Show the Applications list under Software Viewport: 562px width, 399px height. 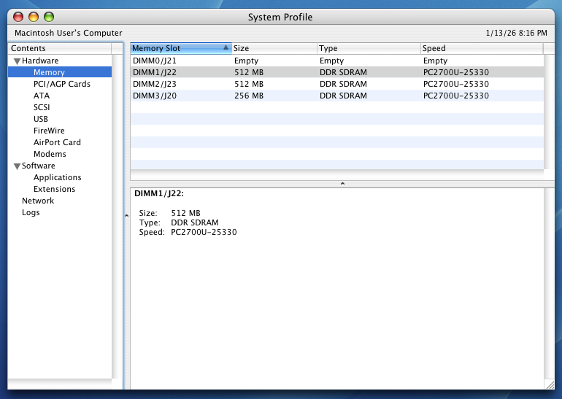(58, 177)
